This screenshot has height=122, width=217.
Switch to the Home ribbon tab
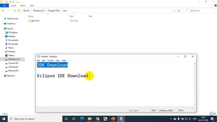(x=14, y=5)
